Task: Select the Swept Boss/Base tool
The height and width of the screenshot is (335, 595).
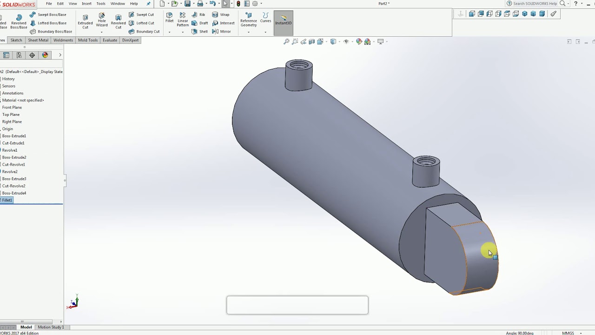Action: [x=48, y=14]
